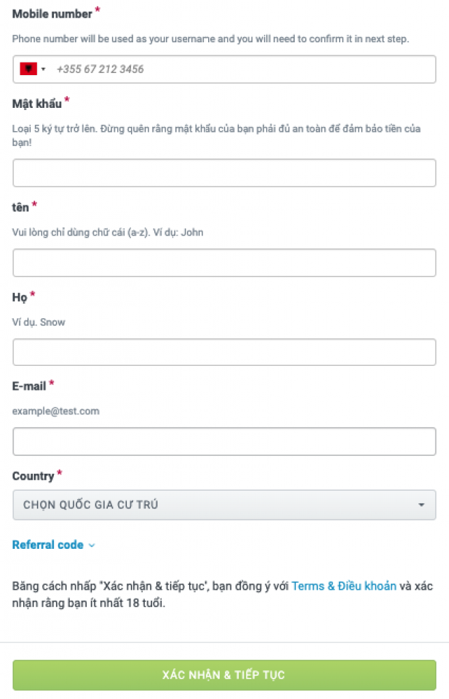Click the Họ last name input field
449x699 pixels.
pos(224,352)
